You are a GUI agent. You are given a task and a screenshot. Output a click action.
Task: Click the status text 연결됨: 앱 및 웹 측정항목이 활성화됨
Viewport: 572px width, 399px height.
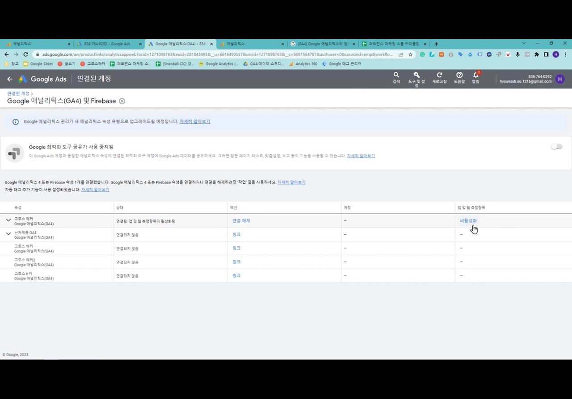pos(146,221)
